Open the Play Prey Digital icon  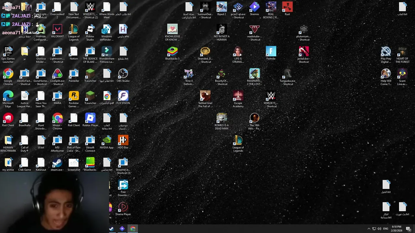point(386,54)
